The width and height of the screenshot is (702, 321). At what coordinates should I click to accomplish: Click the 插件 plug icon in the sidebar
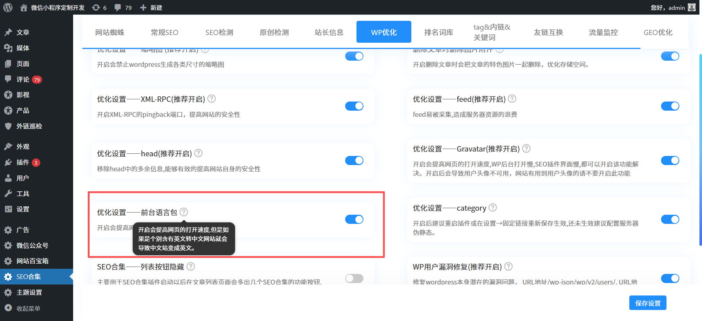(x=8, y=163)
